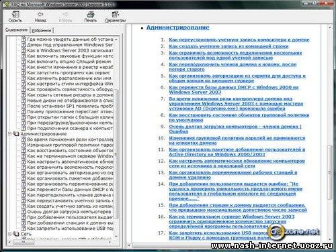Open topic icon for 'Как запустить программу как сервис'

tap(24, 72)
